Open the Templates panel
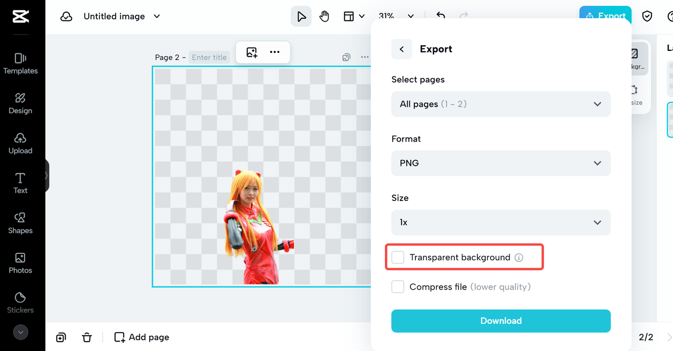The image size is (673, 351). pyautogui.click(x=21, y=63)
